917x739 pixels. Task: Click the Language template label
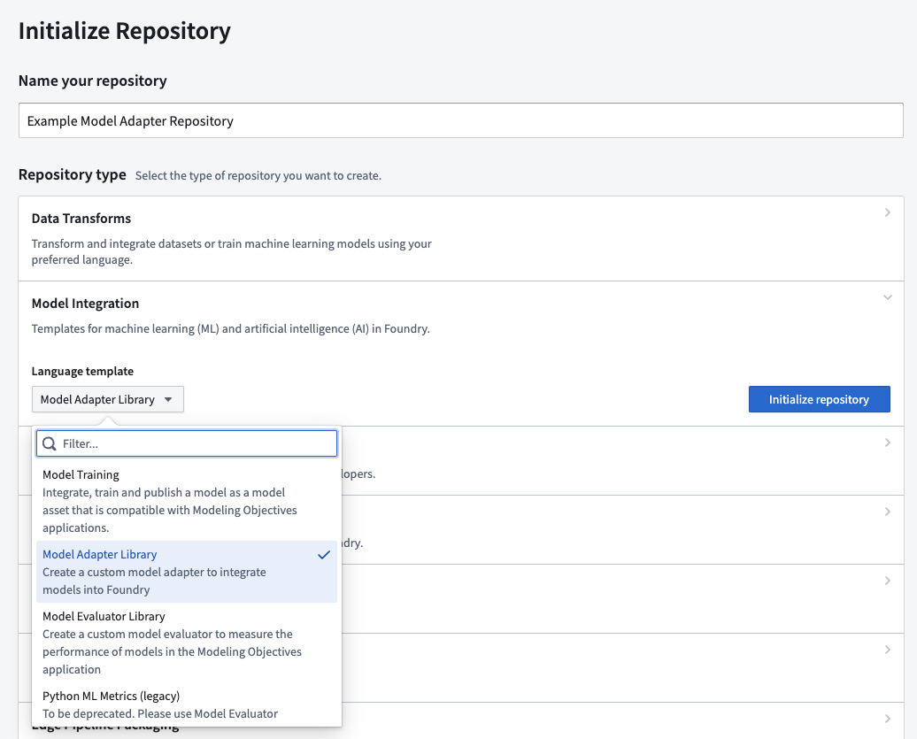tap(82, 371)
